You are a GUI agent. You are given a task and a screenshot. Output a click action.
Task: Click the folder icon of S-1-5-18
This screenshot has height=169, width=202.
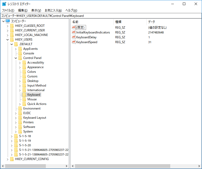click(x=16, y=136)
